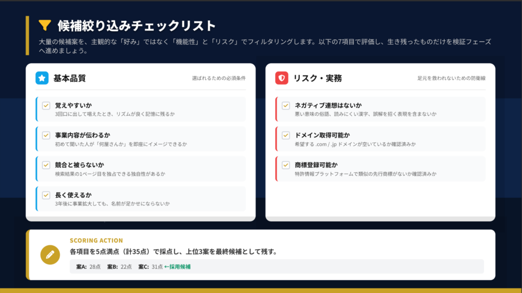The height and width of the screenshot is (293, 522).
Task: Toggle the 長く使えるか checkbox
Action: point(46,195)
